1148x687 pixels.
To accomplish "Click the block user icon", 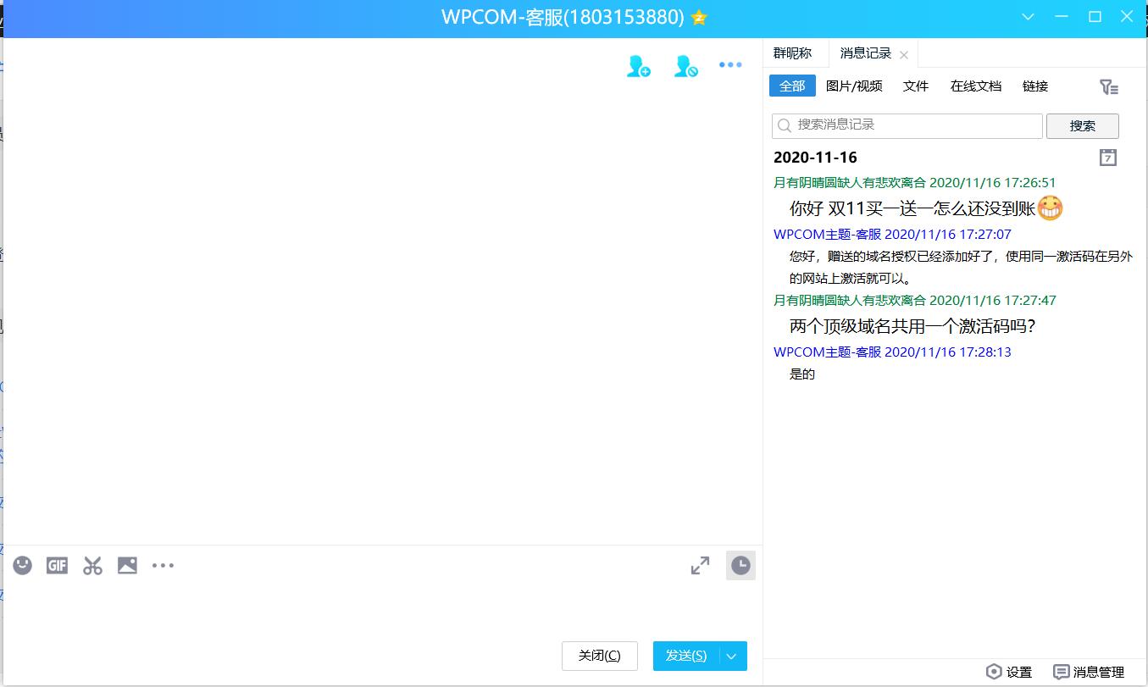I will 685,66.
